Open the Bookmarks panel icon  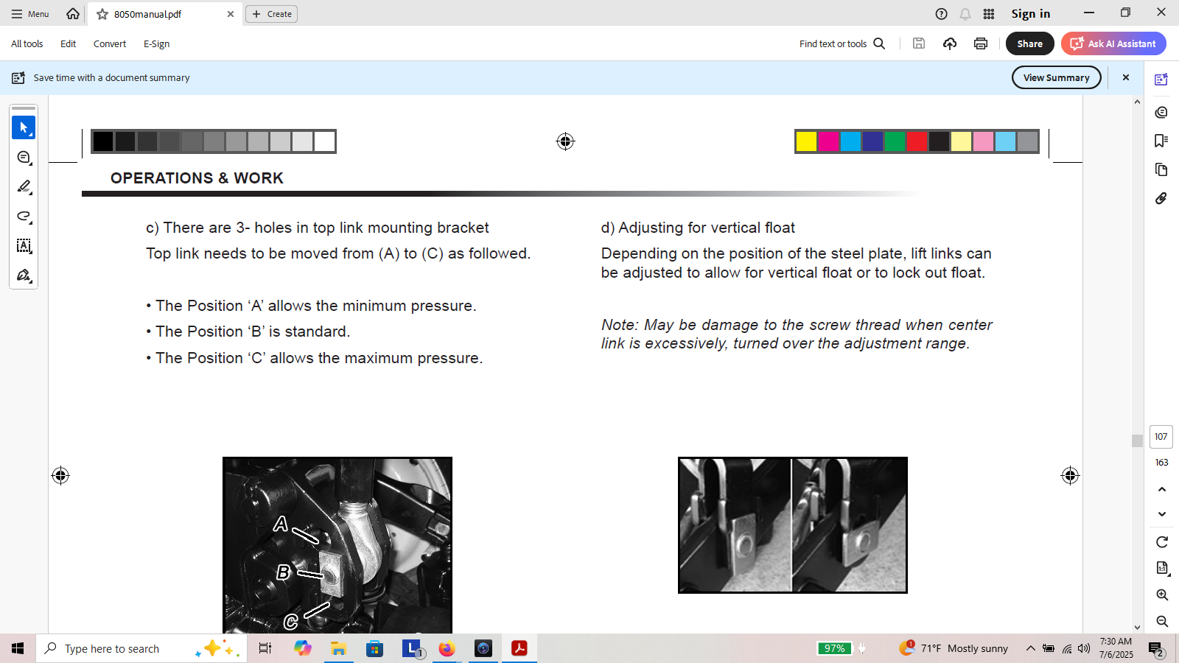point(1161,141)
